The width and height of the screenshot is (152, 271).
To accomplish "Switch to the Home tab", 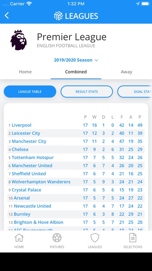I will coord(25,72).
